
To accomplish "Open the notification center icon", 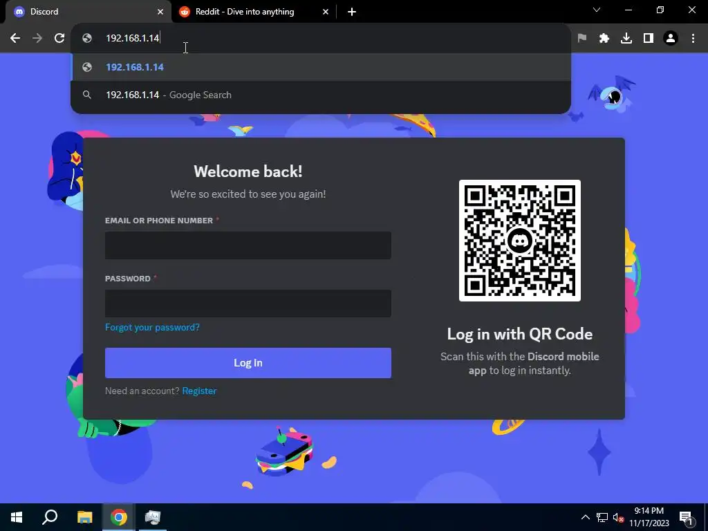I will (686, 517).
